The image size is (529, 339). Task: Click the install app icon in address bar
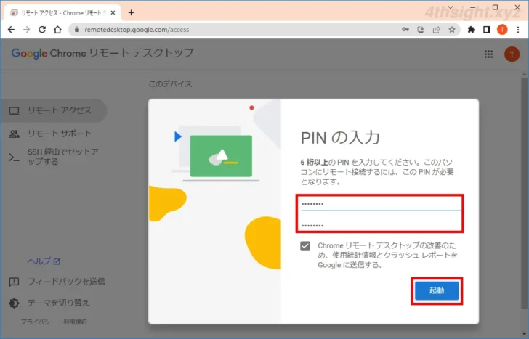[x=421, y=30]
